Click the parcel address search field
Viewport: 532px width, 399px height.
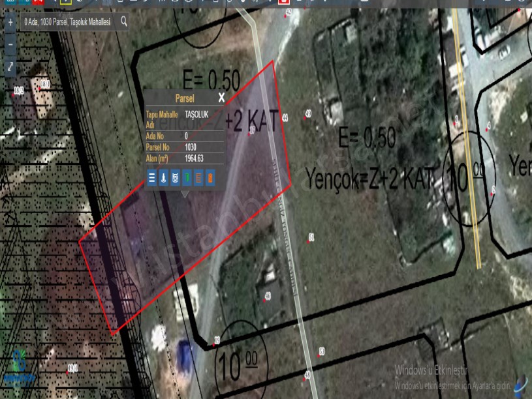(68, 22)
